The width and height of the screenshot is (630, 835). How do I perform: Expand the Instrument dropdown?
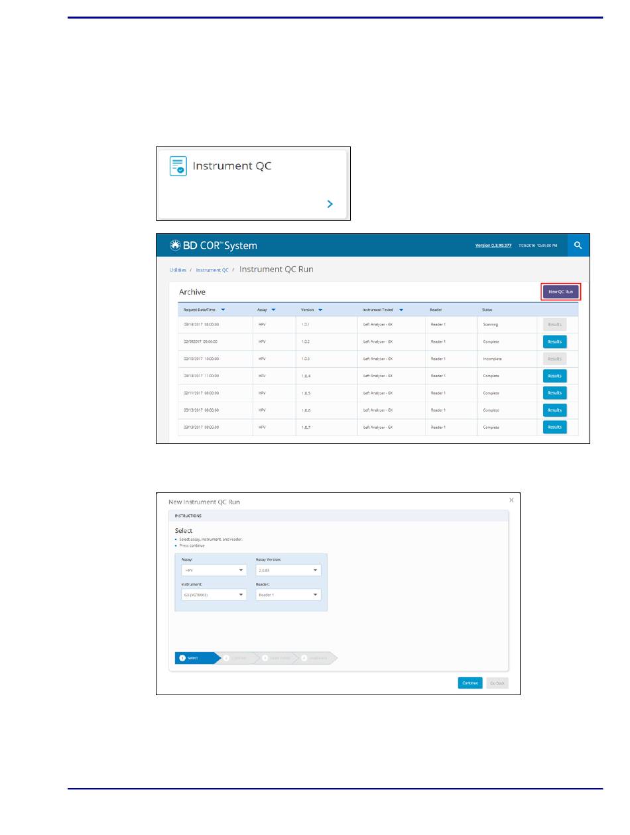point(214,595)
